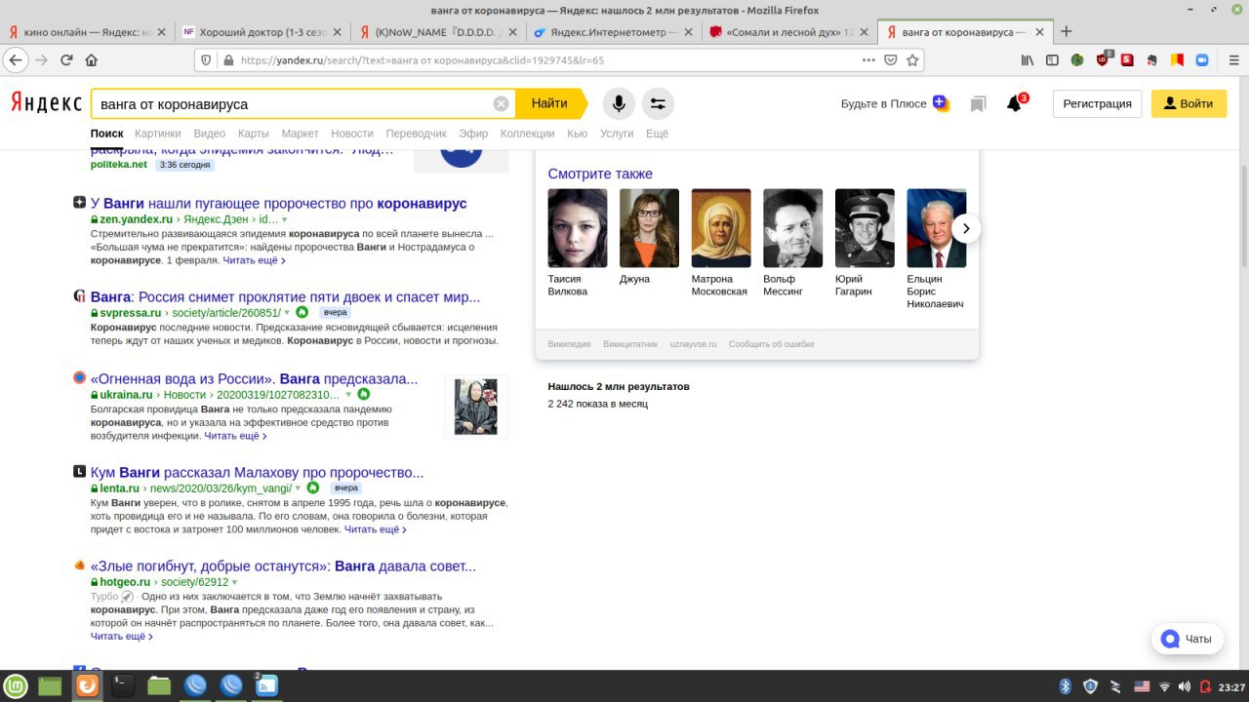Open Огненная вода из России result

pos(254,378)
